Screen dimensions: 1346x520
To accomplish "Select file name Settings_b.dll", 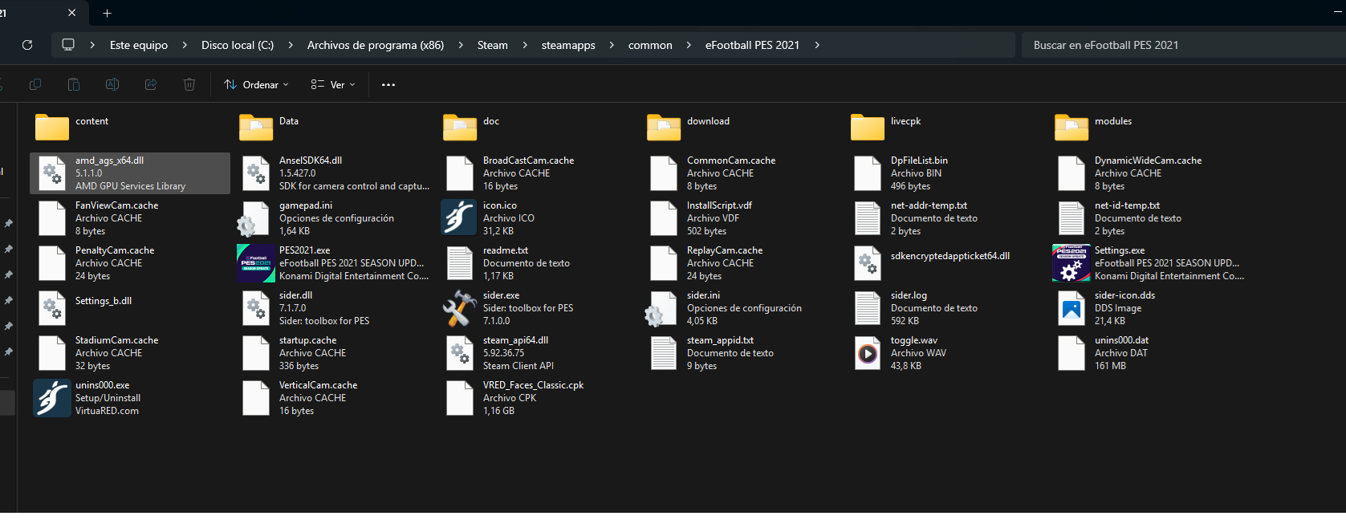I will (x=104, y=301).
